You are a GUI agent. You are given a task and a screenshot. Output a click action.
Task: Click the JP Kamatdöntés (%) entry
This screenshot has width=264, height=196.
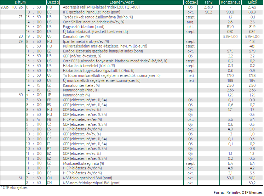coord(76,95)
